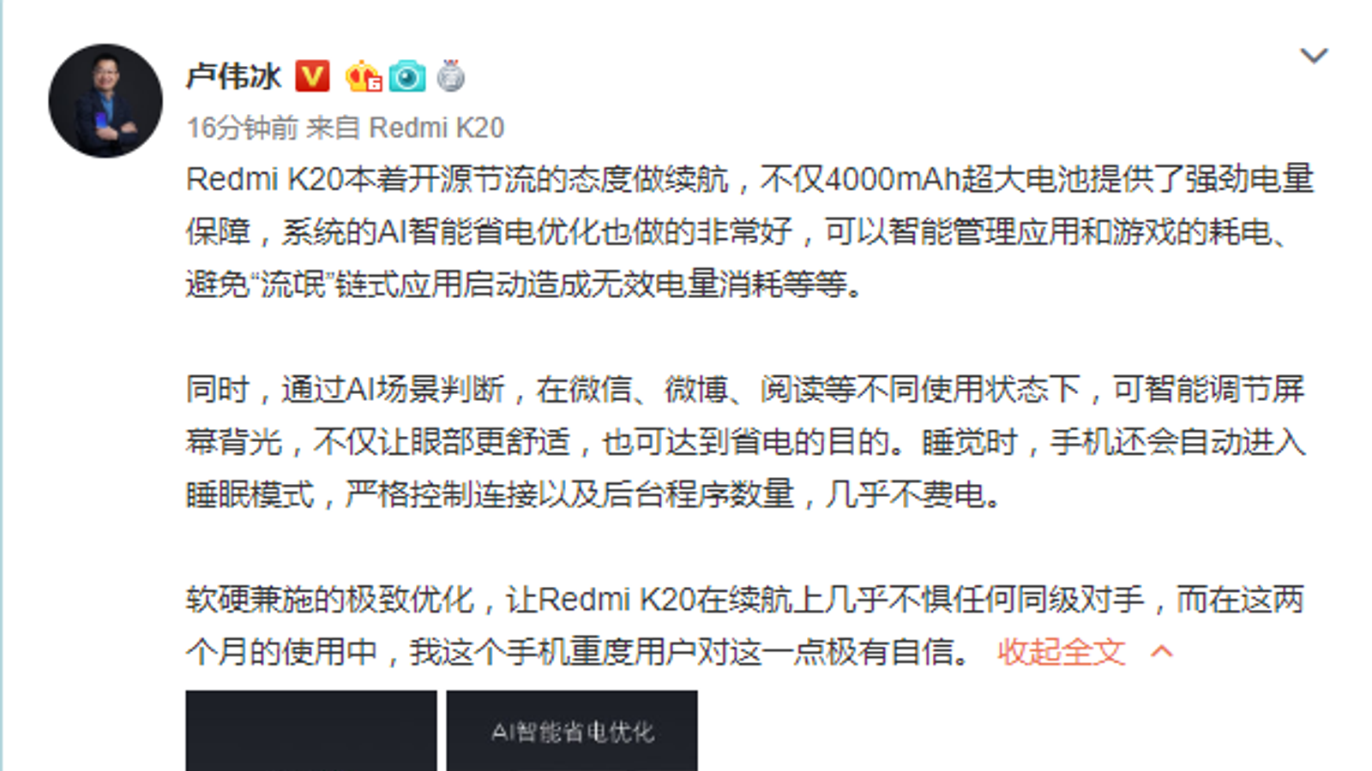Click the 避免"流氓"链式应用 text line
Viewport: 1372px width, 771px height.
(525, 284)
